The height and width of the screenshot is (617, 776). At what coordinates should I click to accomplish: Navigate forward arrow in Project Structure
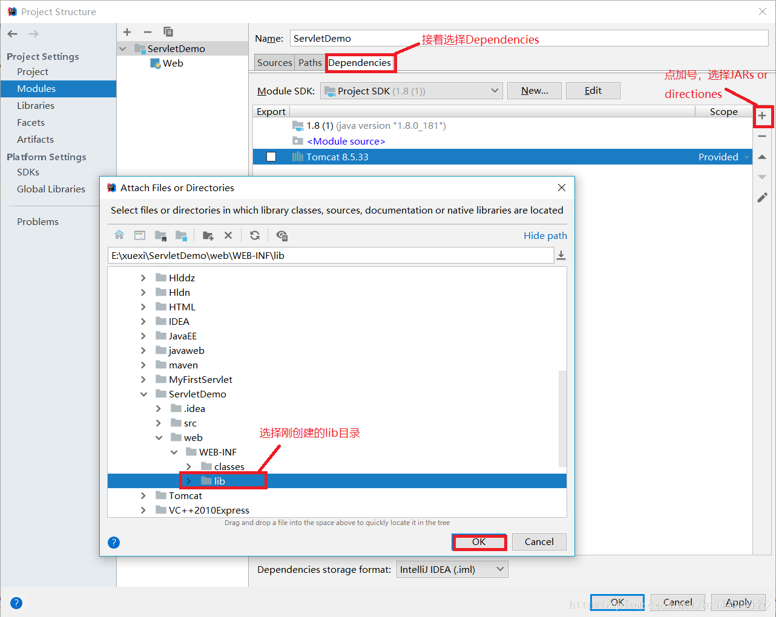33,34
